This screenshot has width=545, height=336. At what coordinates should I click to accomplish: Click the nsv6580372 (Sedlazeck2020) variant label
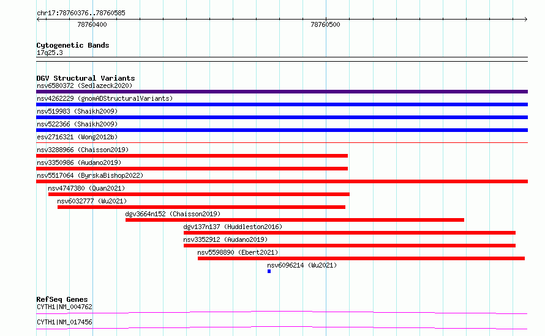pos(85,86)
